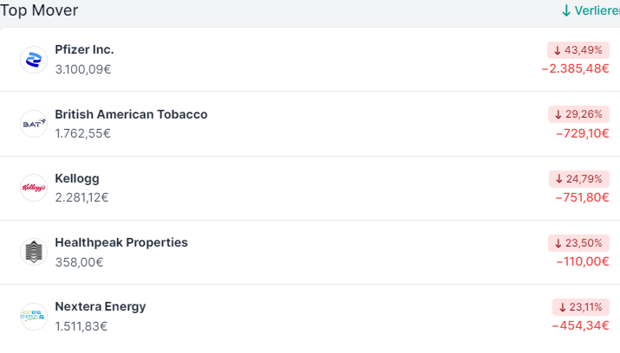
Task: Click Kellogg's 24,79% loss badge
Action: 578,179
